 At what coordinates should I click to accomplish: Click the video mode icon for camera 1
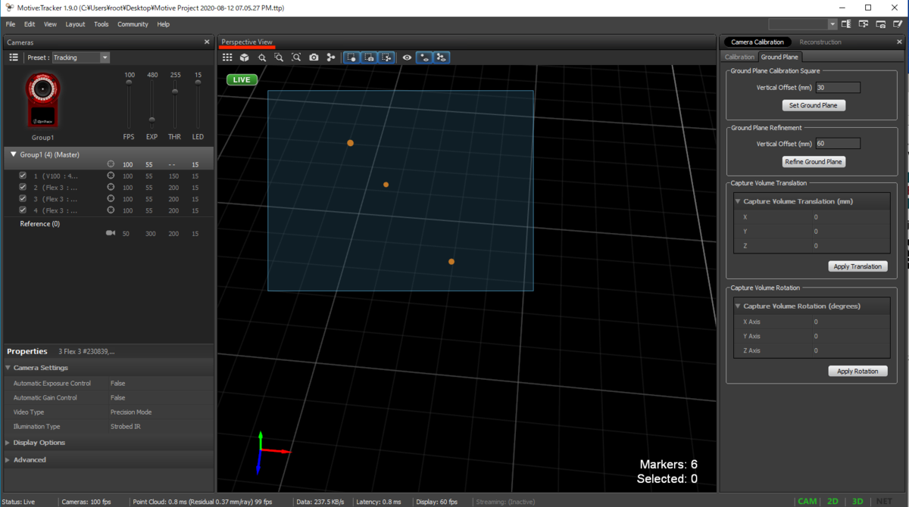tap(111, 176)
